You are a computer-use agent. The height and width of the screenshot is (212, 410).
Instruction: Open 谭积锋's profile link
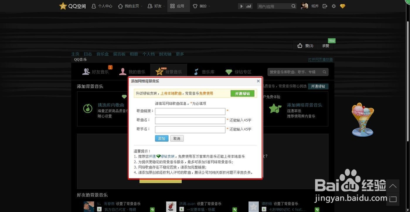pyautogui.click(x=267, y=204)
